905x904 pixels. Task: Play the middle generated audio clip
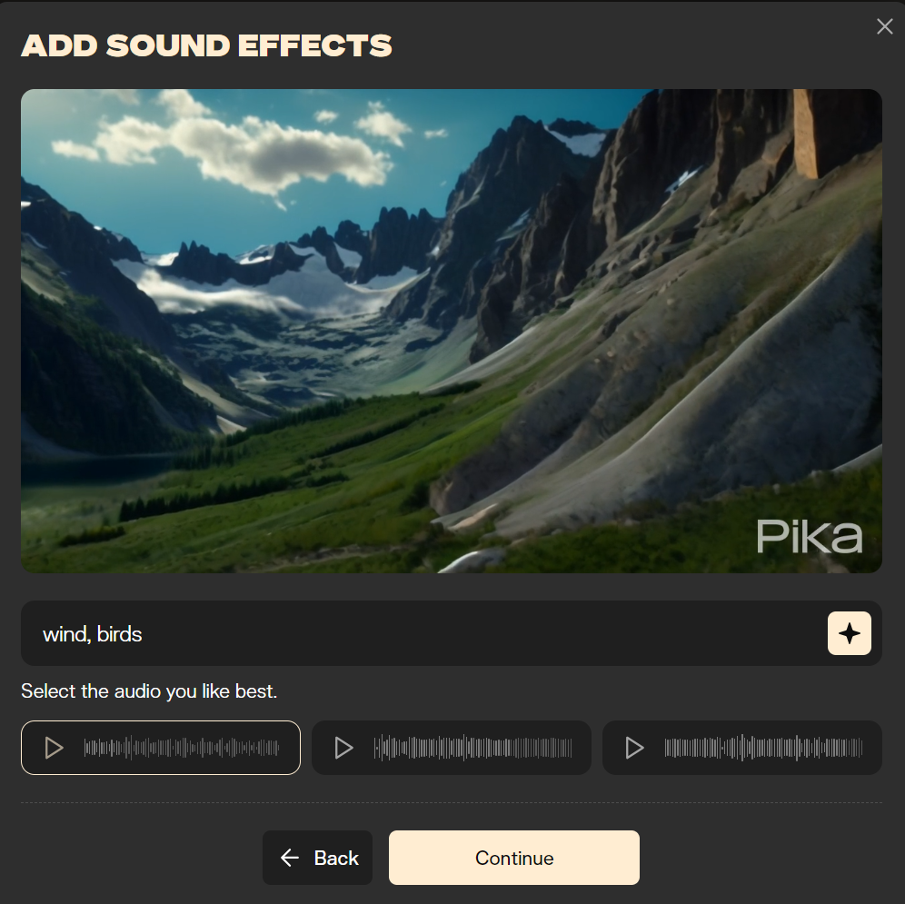(x=344, y=748)
